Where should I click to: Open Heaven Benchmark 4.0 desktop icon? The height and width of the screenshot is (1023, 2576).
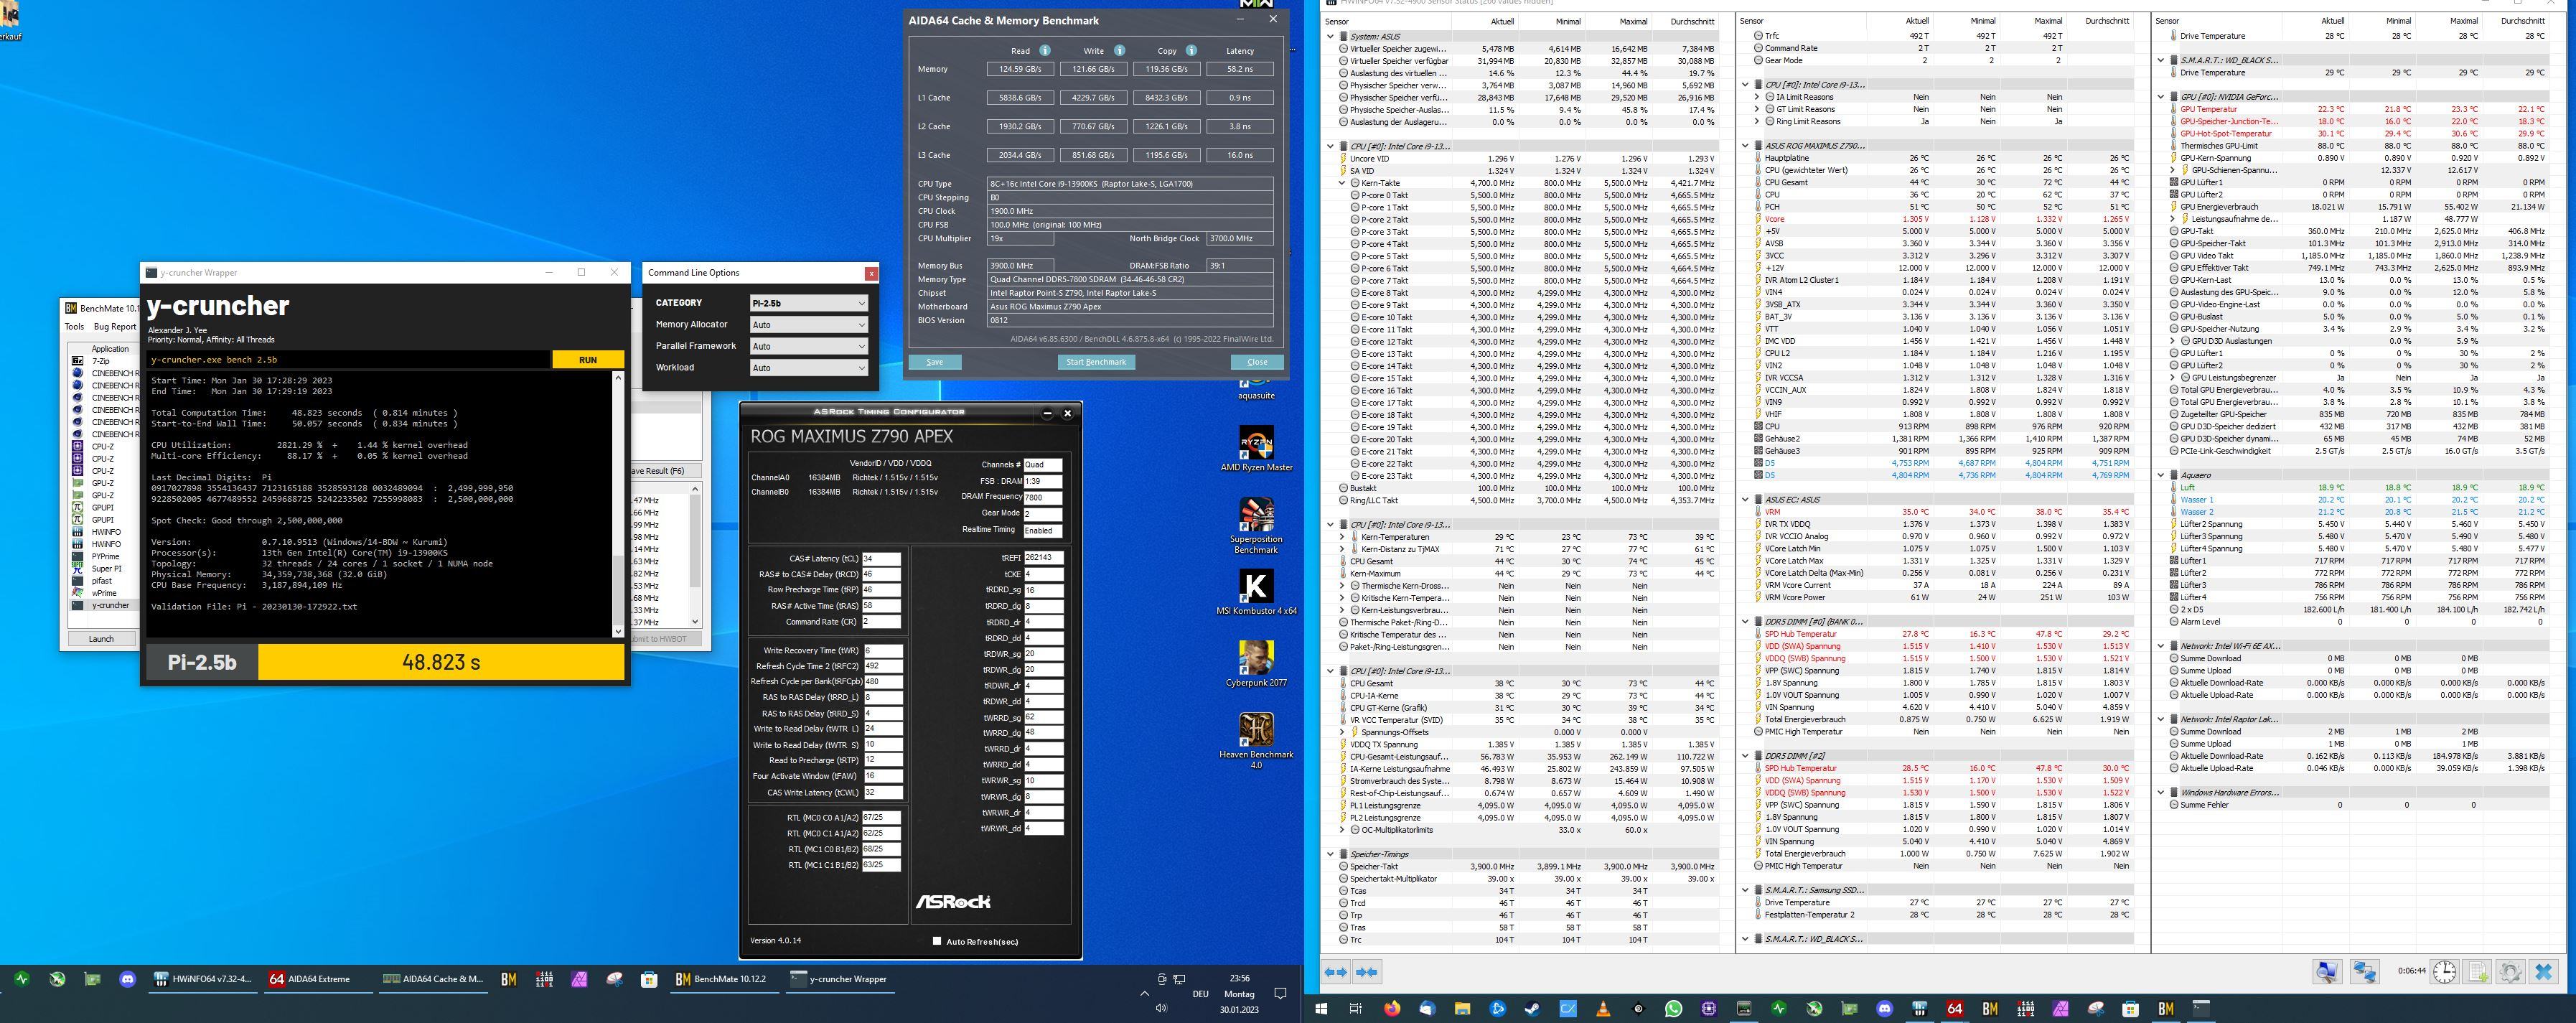tap(1256, 741)
